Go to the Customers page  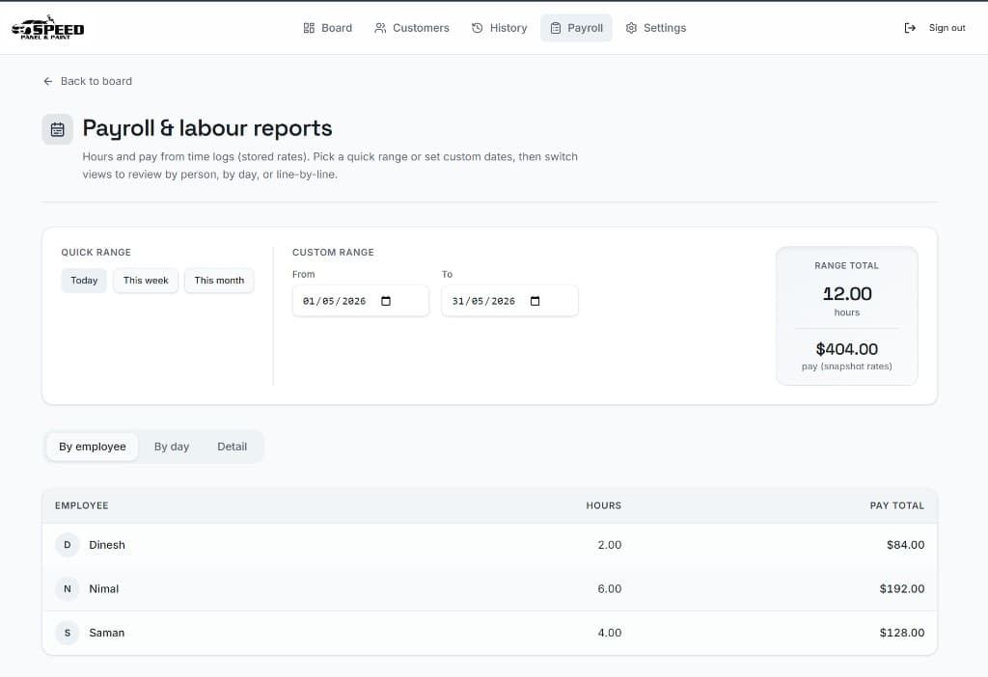point(412,28)
